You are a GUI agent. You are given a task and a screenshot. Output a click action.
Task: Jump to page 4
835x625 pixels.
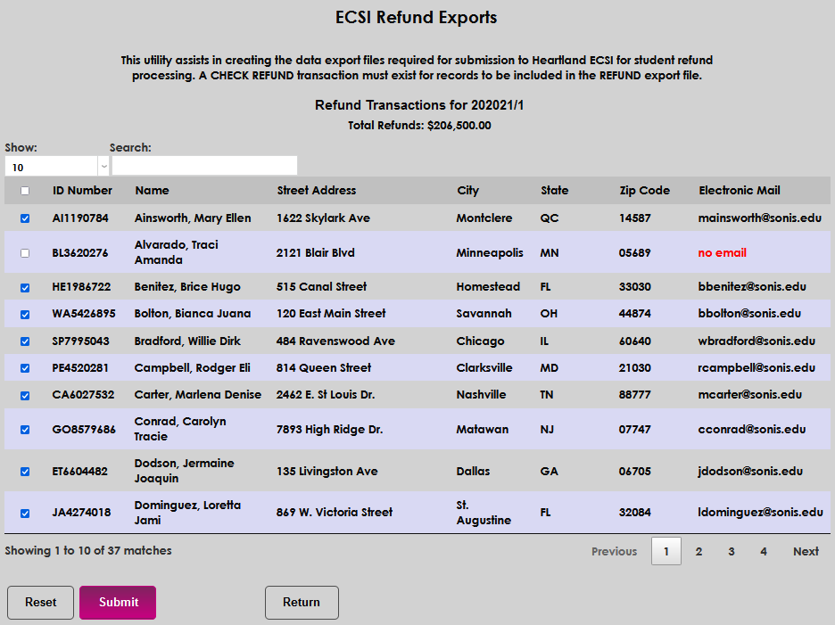tap(763, 551)
